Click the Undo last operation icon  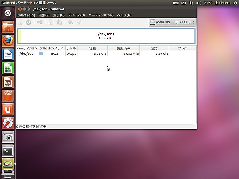[x=71, y=22]
